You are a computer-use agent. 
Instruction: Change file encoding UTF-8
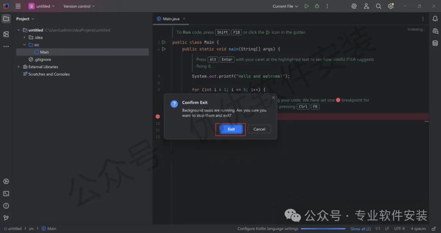(x=399, y=229)
